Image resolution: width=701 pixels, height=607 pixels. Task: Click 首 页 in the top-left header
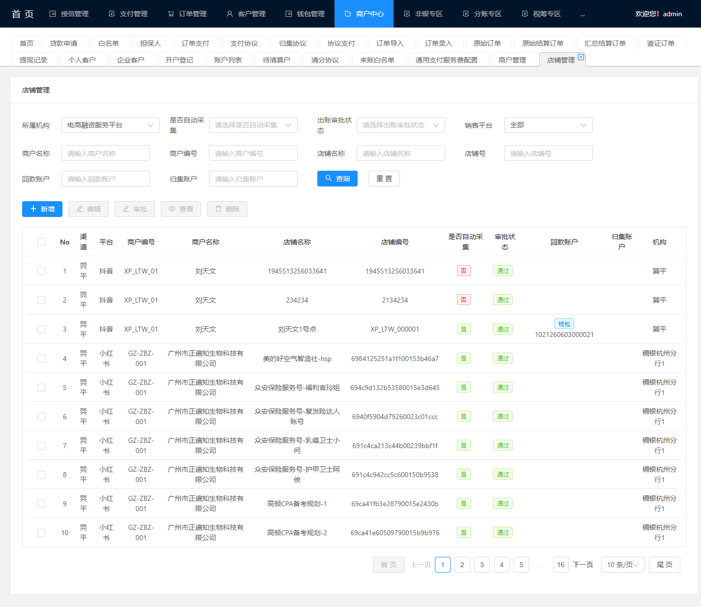click(23, 14)
